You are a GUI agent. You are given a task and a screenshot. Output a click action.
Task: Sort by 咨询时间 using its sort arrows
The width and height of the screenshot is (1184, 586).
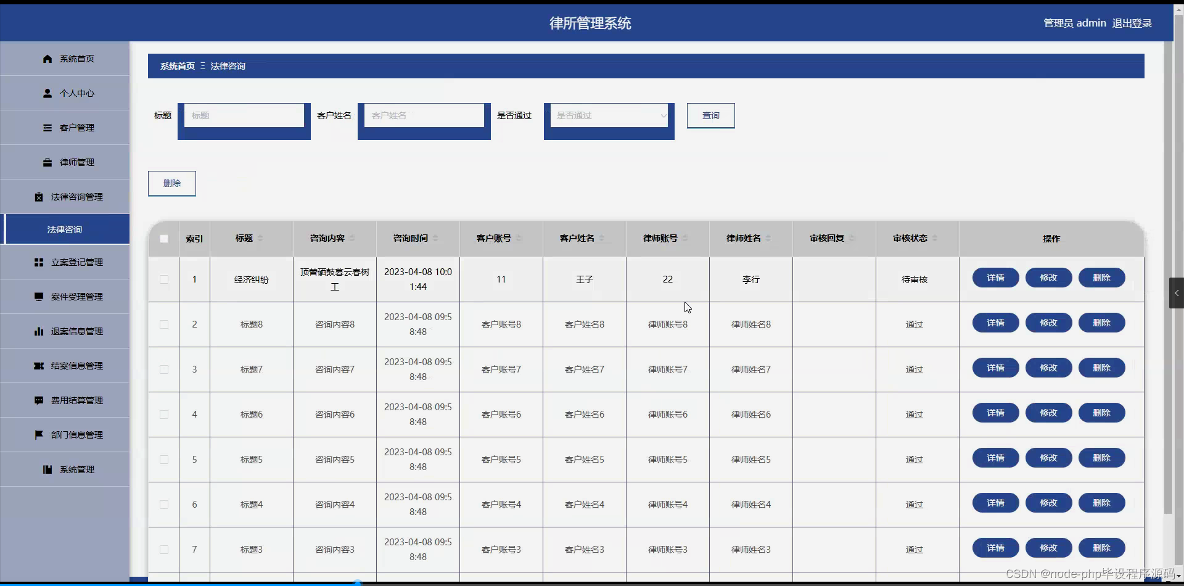click(435, 239)
